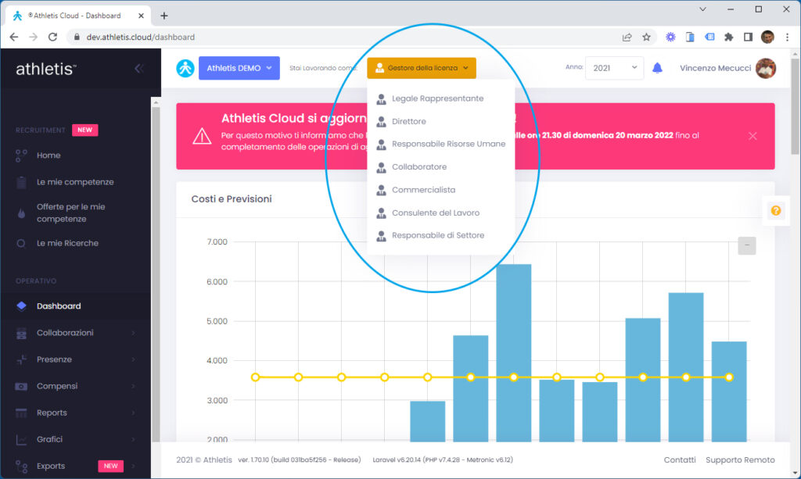Go back using browser back arrow

14,37
